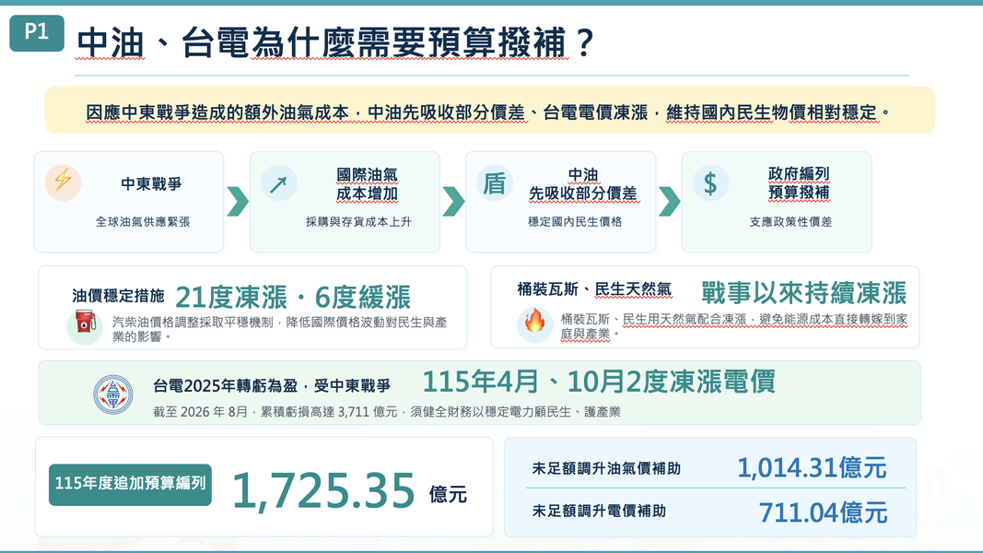The width and height of the screenshot is (983, 553).
Task: Click the 桶裝瓦斯、民生天然氣 label
Action: tap(593, 289)
